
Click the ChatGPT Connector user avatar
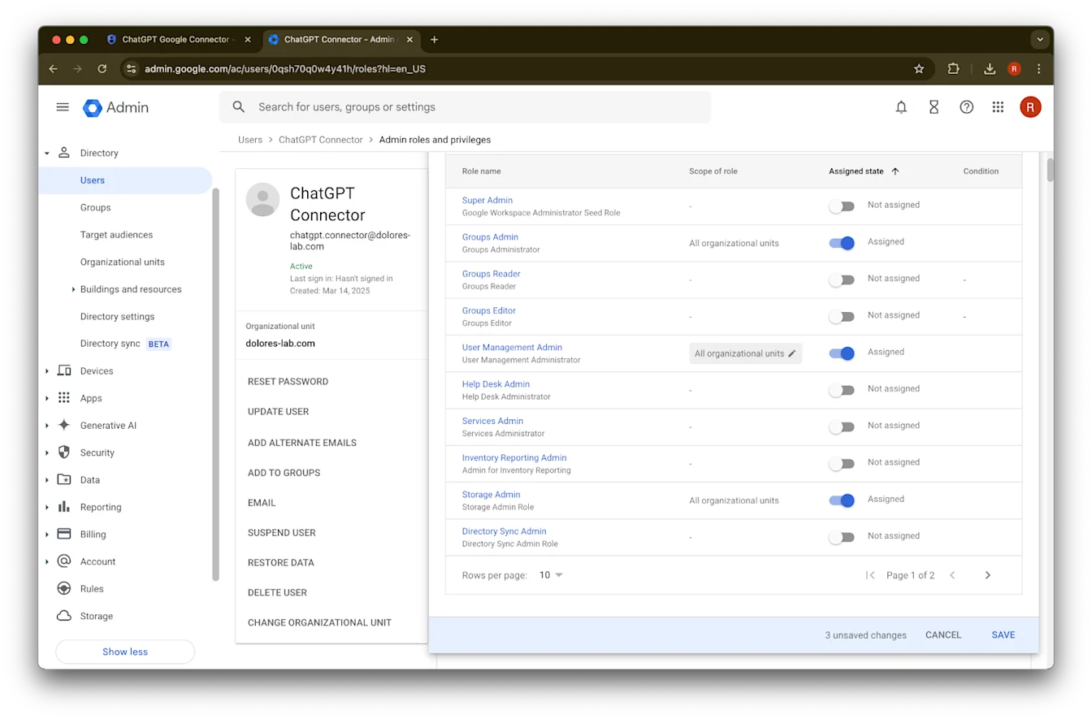[x=262, y=200]
